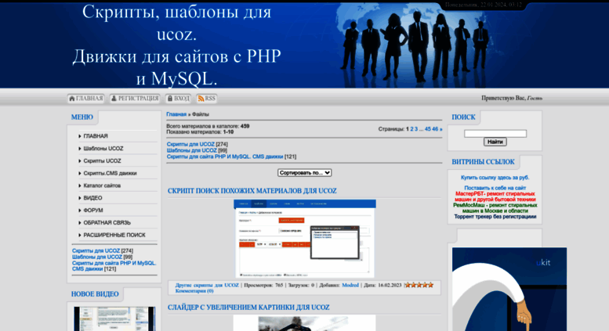Click the » next page arrow
The height and width of the screenshot is (331, 609).
[x=440, y=129]
